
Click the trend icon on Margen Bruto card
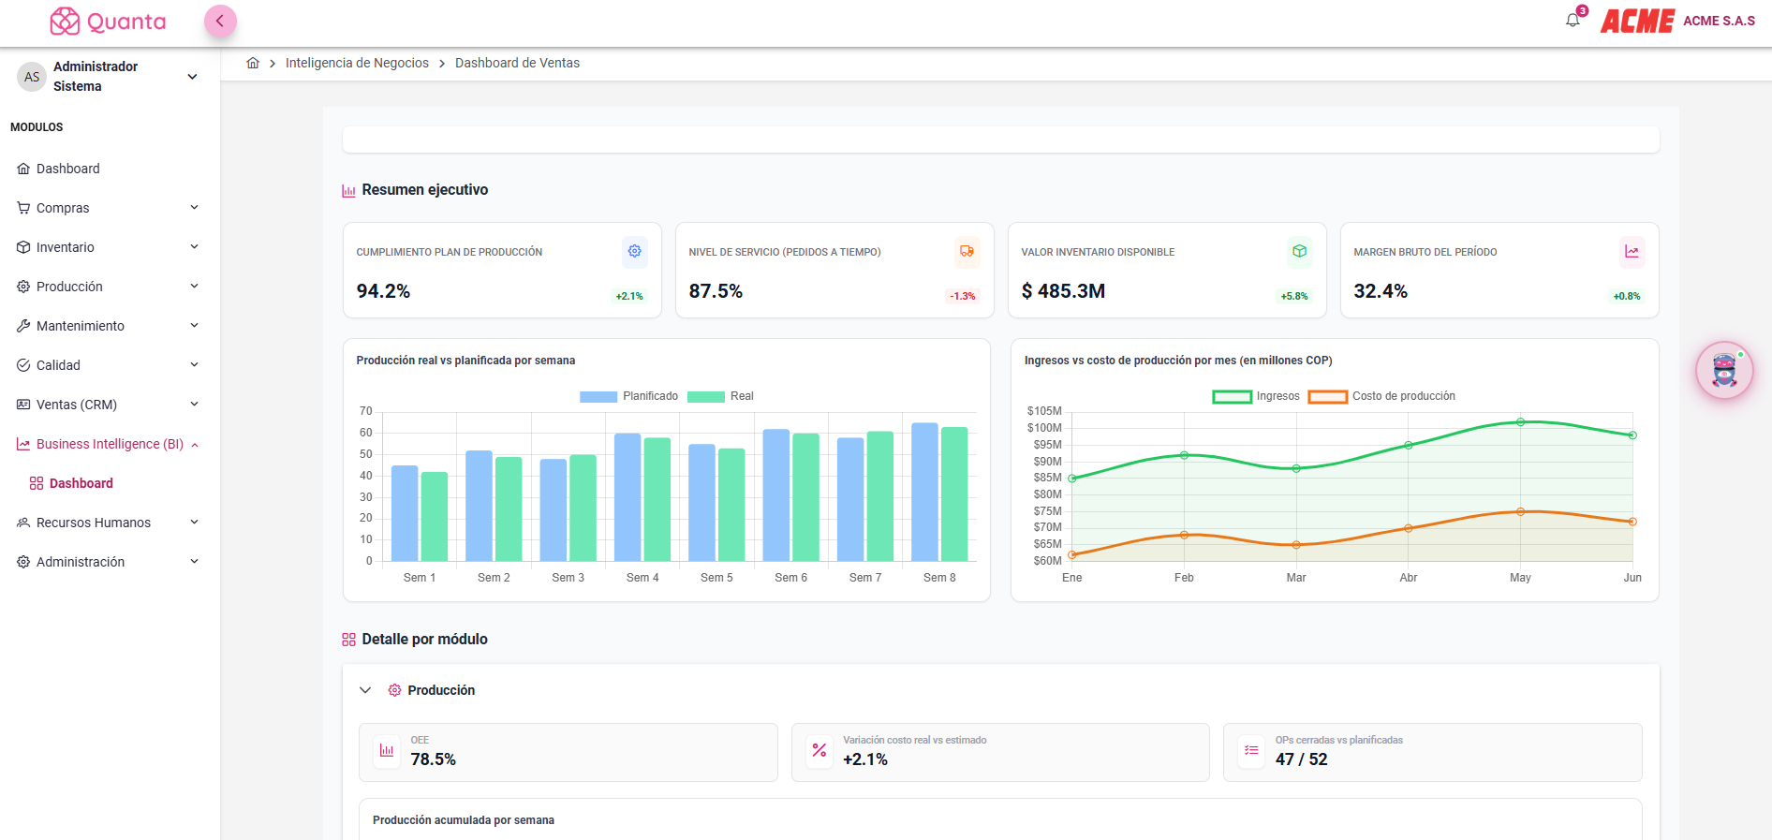point(1632,251)
